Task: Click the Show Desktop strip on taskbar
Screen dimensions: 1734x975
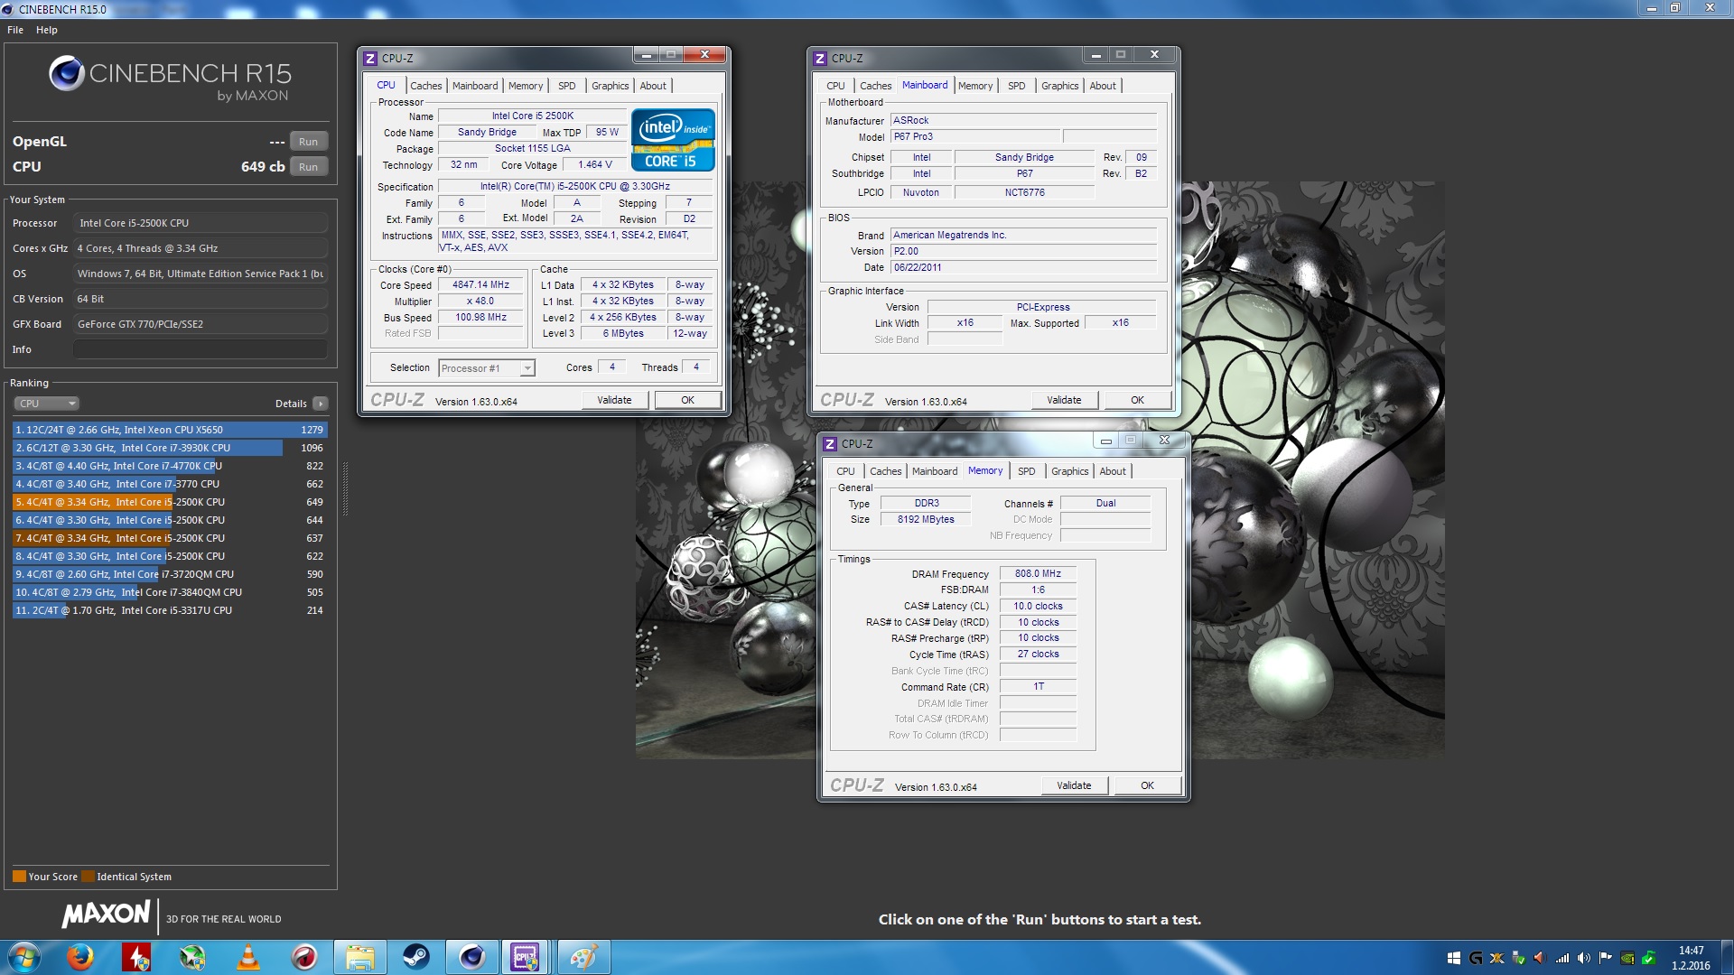Action: pos(1727,958)
